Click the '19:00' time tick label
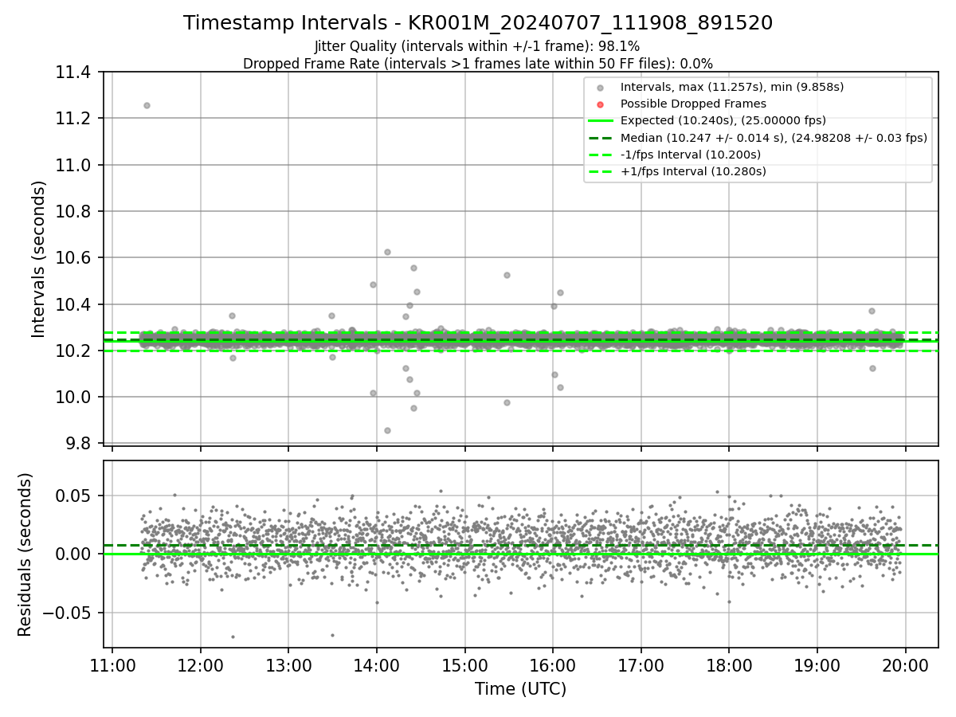 [x=817, y=665]
